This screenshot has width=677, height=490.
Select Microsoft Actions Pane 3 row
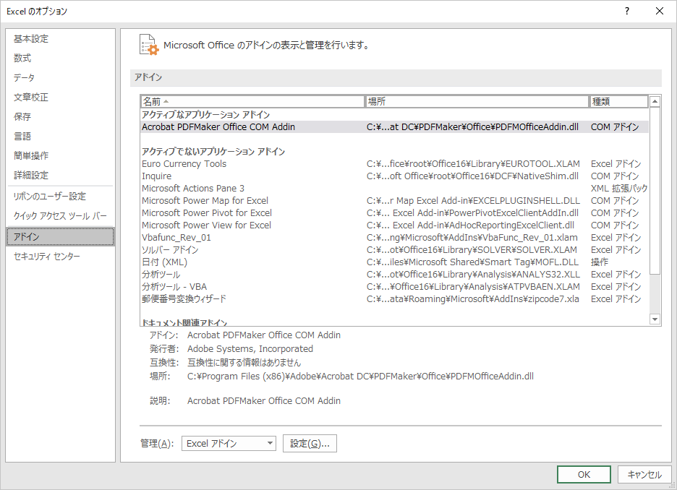(x=395, y=189)
